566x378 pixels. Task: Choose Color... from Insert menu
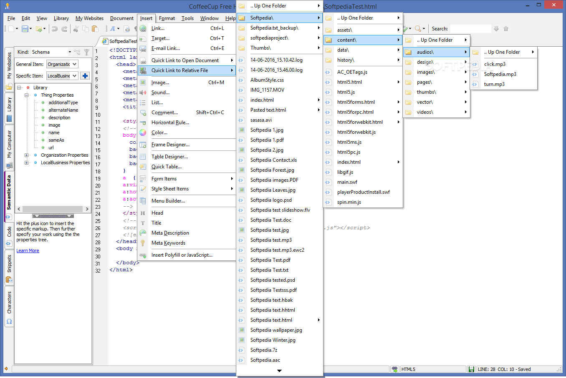point(187,133)
